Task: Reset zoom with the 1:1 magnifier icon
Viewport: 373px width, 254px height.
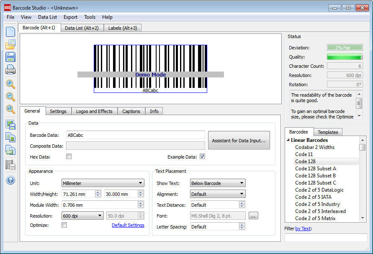Action: pos(10,109)
